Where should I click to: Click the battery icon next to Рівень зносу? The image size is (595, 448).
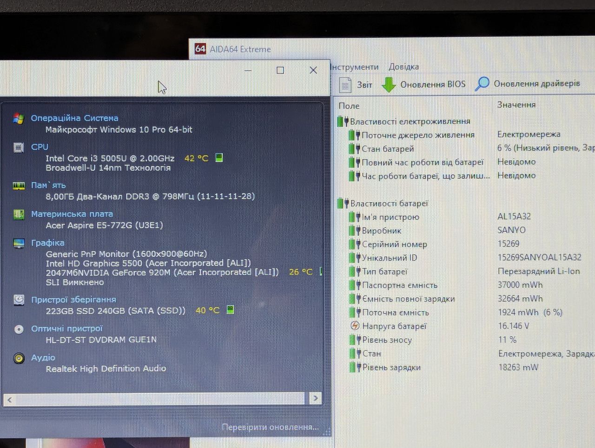[355, 340]
